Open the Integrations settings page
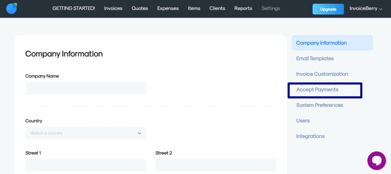The height and width of the screenshot is (174, 391). pyautogui.click(x=310, y=136)
